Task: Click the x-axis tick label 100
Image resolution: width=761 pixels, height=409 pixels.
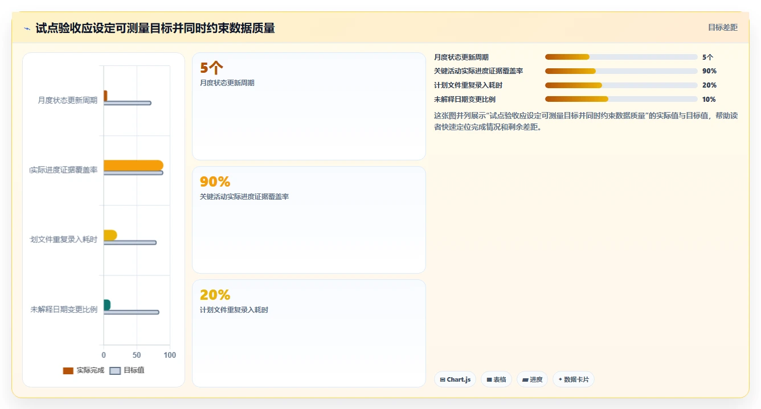Action: 170,355
